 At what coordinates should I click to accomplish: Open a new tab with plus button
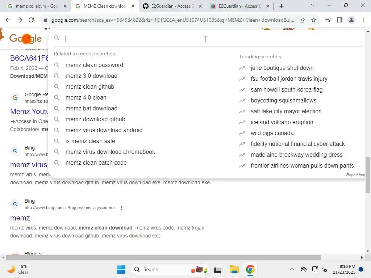(281, 6)
